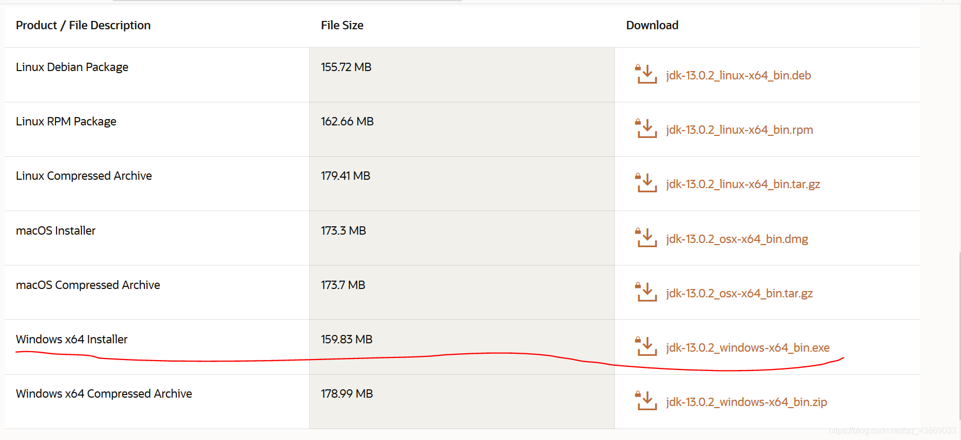Select the Windows x64 Installer text
This screenshot has width=961, height=440.
[x=72, y=339]
